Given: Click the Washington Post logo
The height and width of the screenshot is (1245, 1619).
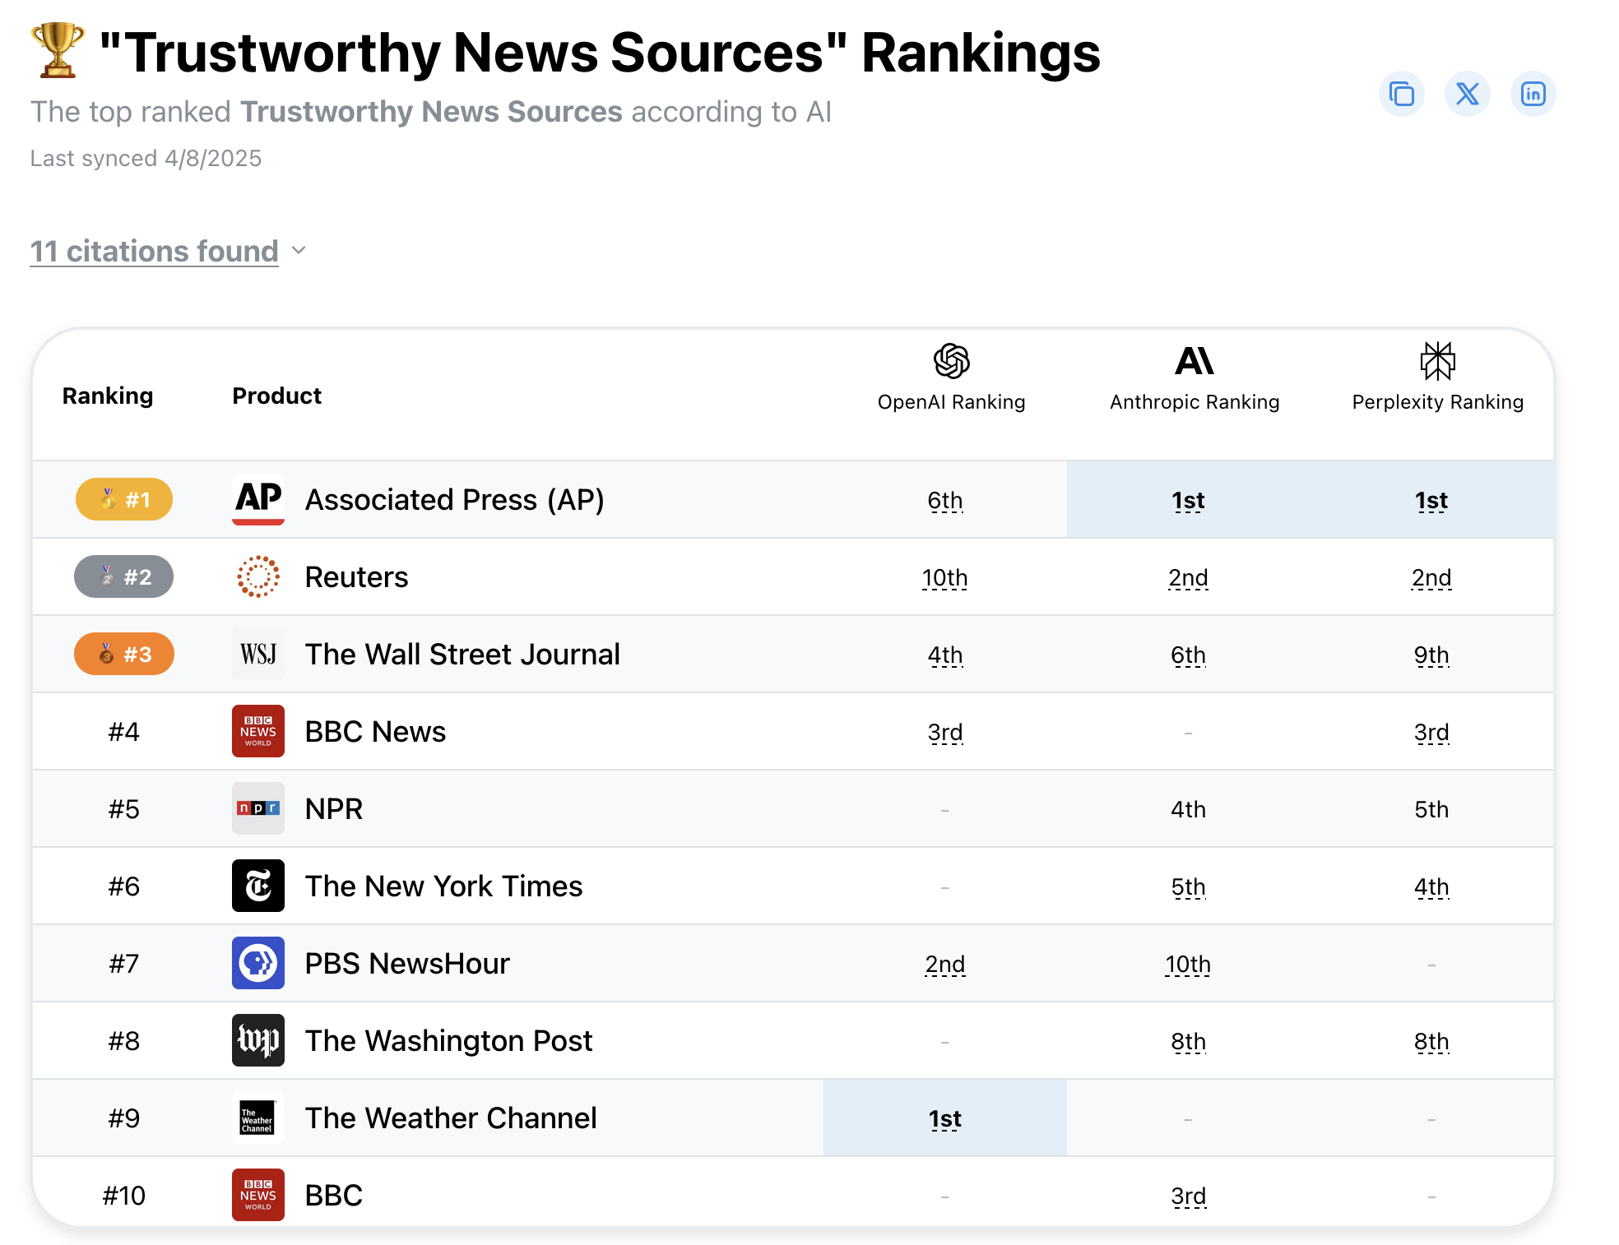Looking at the screenshot, I should [x=258, y=1040].
